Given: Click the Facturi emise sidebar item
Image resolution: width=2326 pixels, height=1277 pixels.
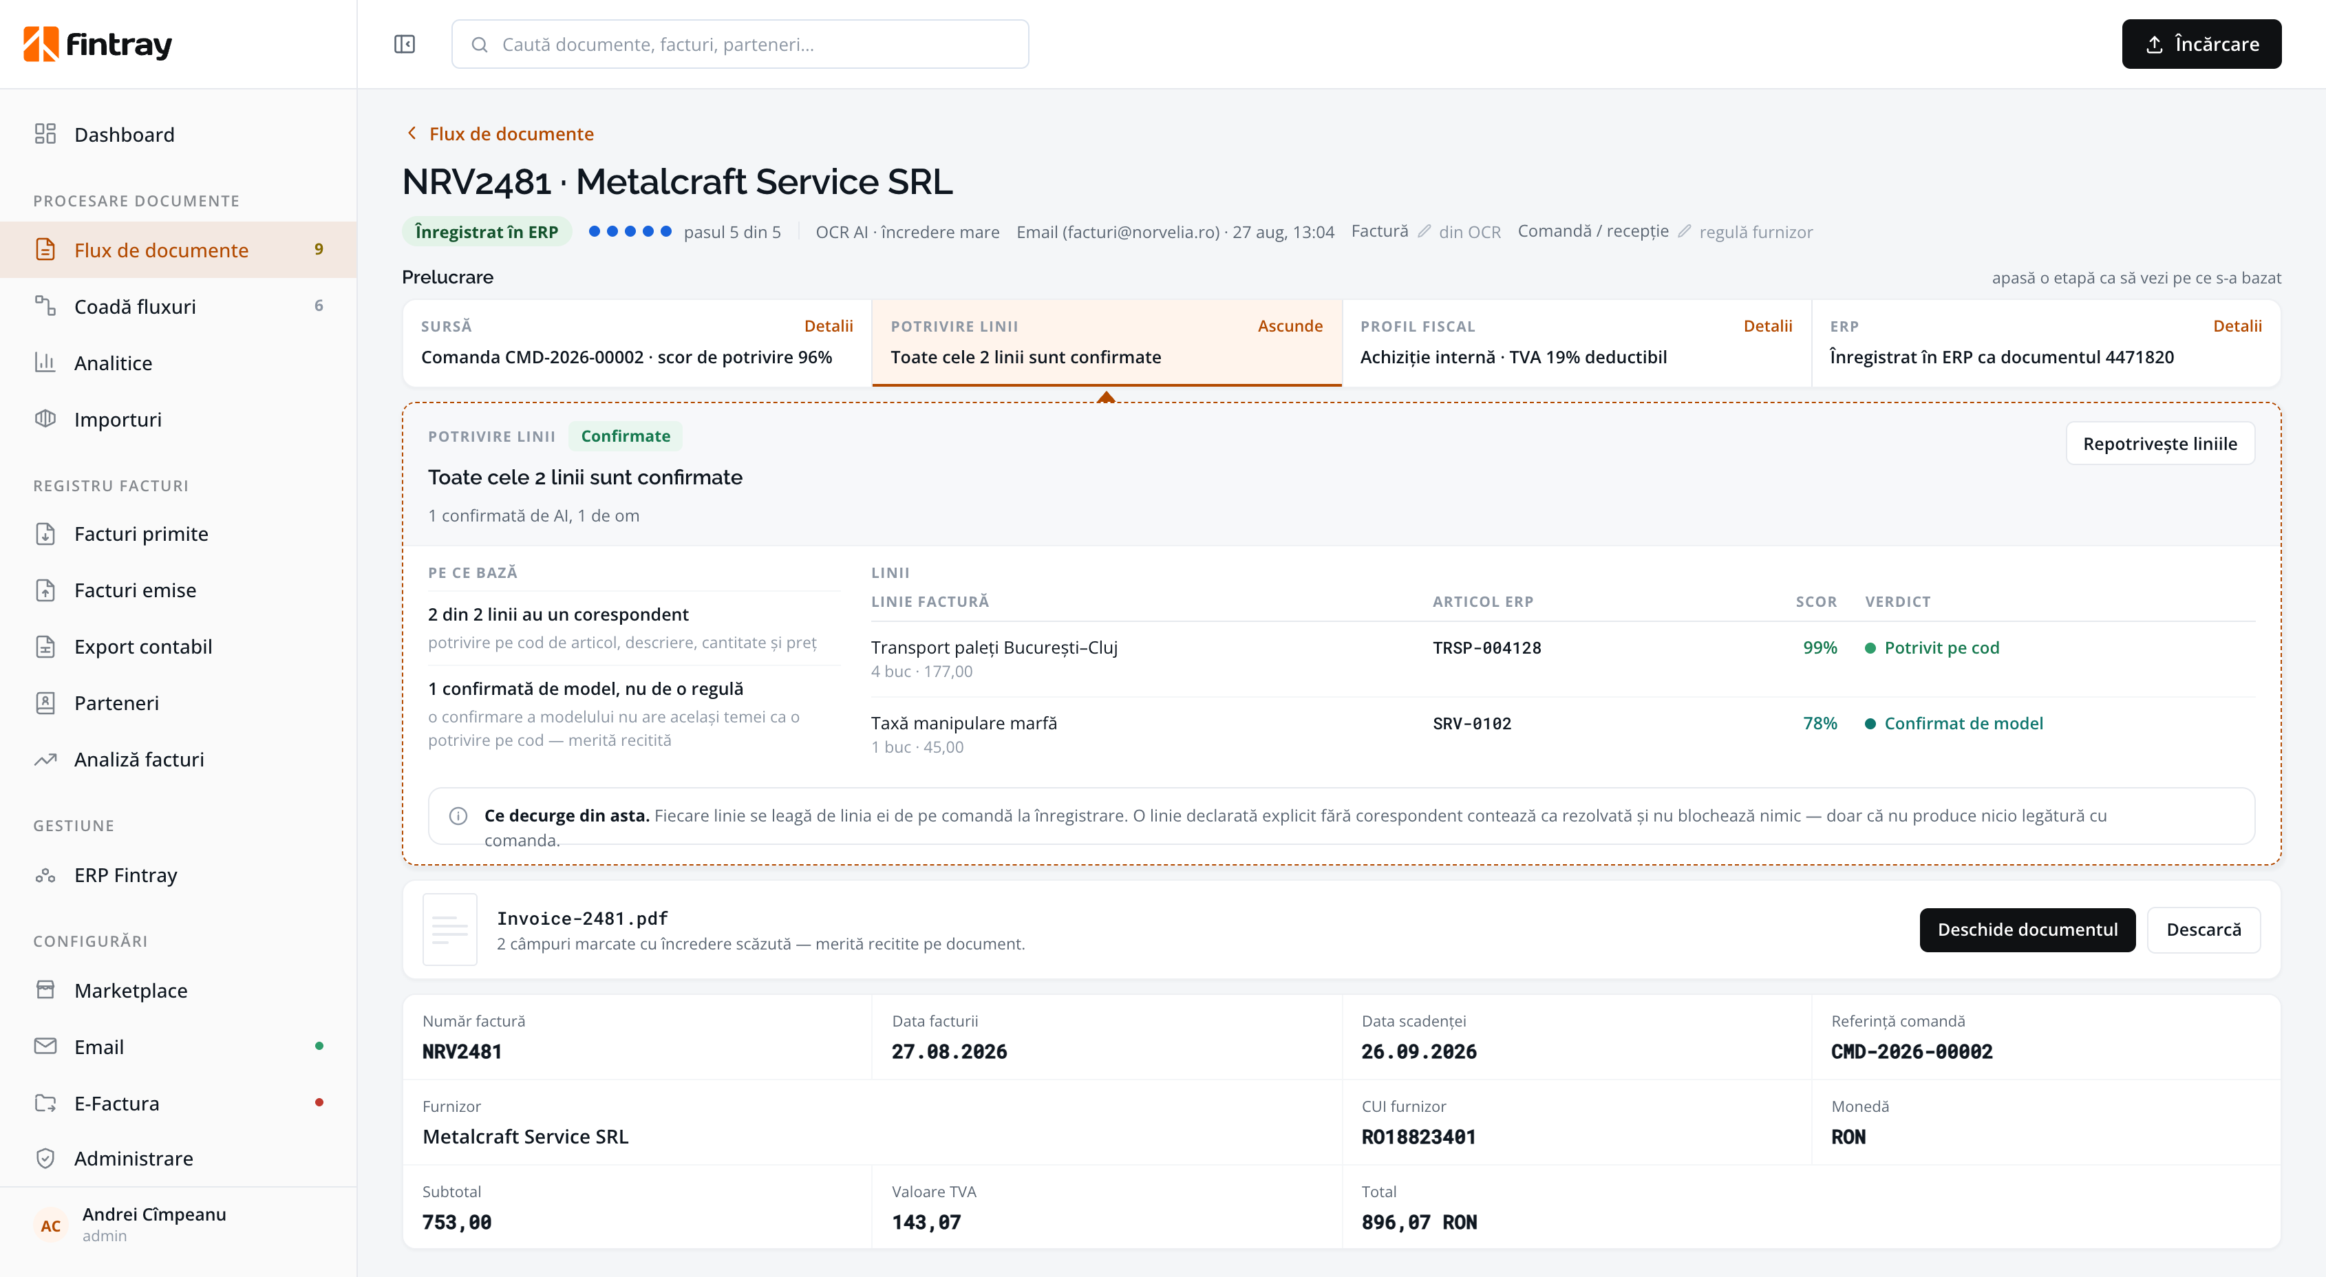Looking at the screenshot, I should pos(179,590).
